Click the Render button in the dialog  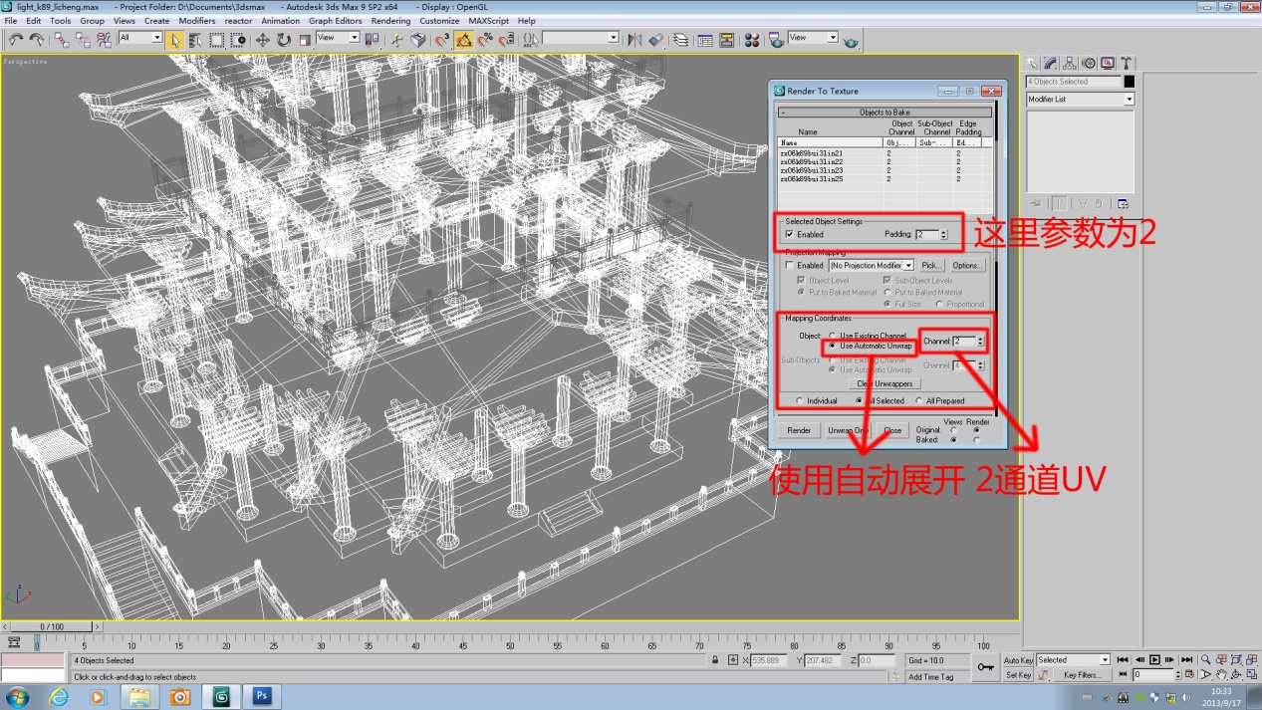(799, 431)
